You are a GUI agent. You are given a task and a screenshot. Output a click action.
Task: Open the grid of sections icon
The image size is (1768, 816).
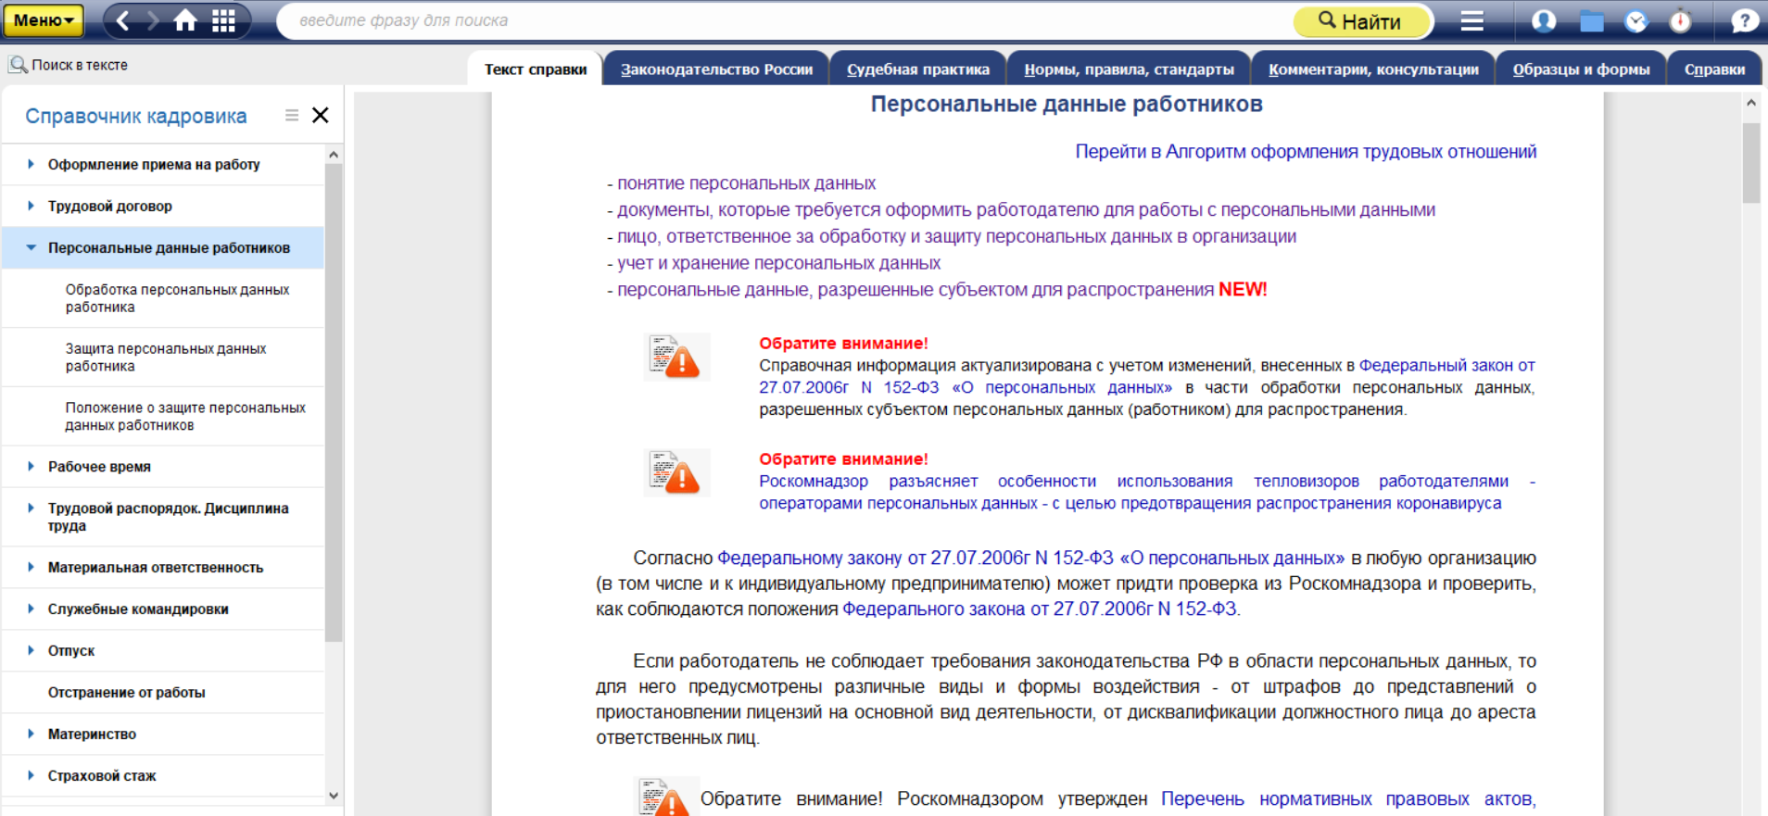(223, 20)
